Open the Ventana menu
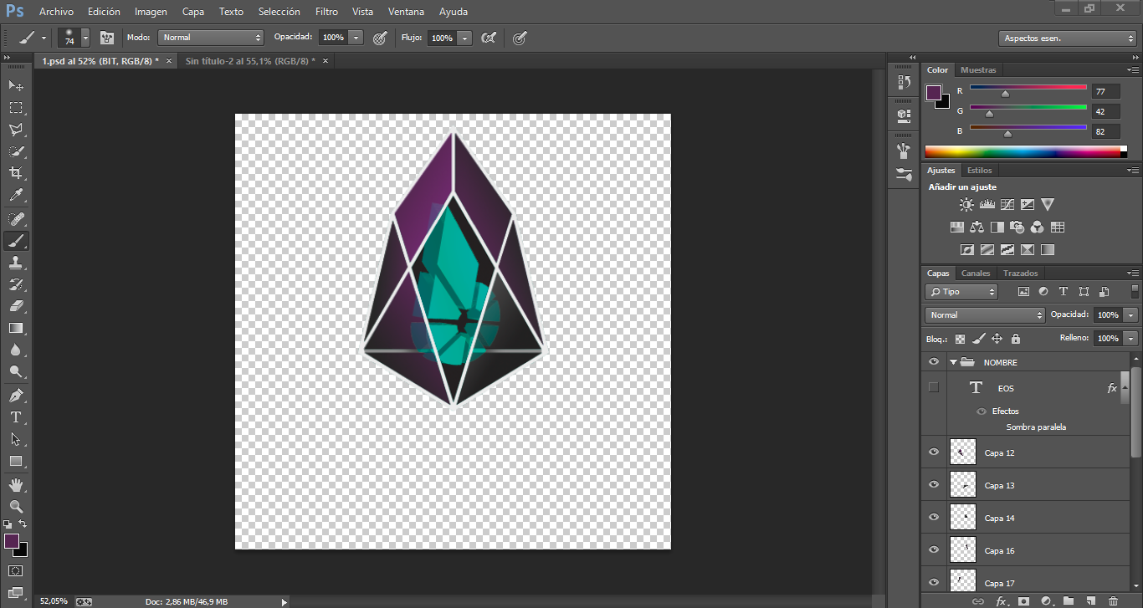 tap(406, 12)
